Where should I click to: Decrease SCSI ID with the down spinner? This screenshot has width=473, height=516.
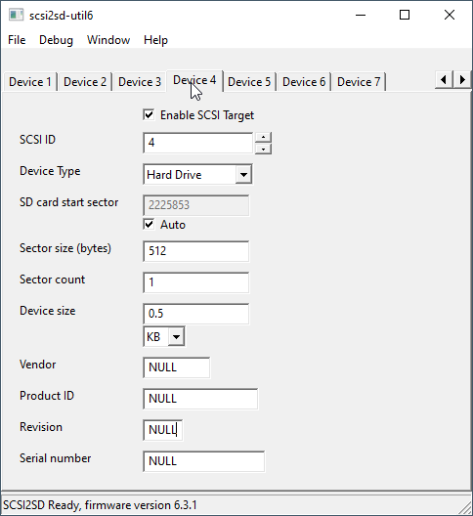click(263, 150)
